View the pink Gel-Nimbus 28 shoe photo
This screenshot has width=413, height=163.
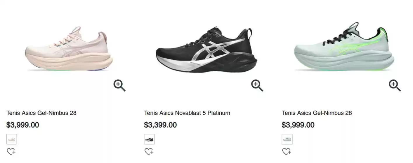coord(69,49)
